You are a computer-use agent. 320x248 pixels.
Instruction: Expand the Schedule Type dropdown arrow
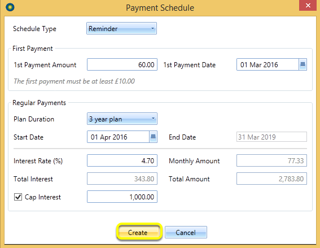click(152, 28)
